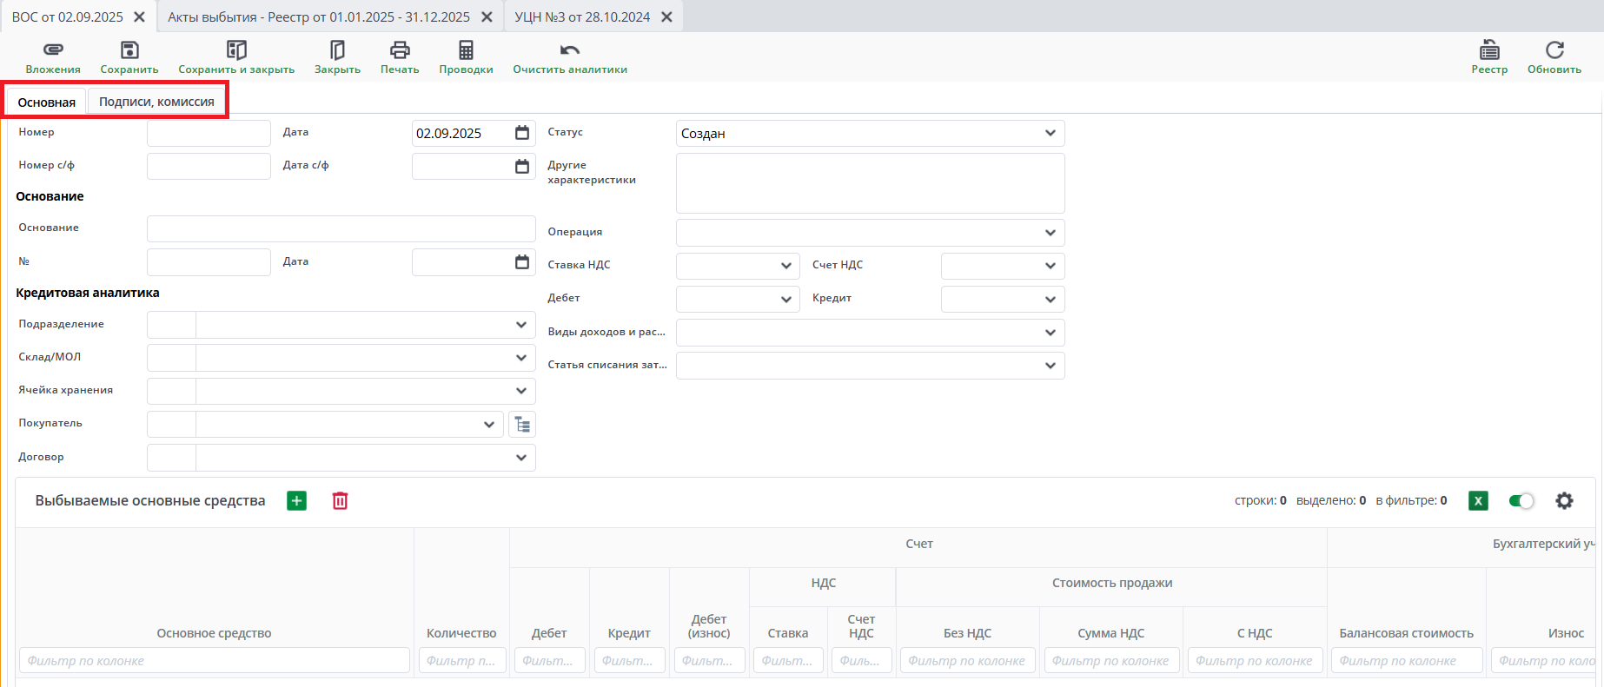Switch to Подписи, комиссия tab

[156, 102]
